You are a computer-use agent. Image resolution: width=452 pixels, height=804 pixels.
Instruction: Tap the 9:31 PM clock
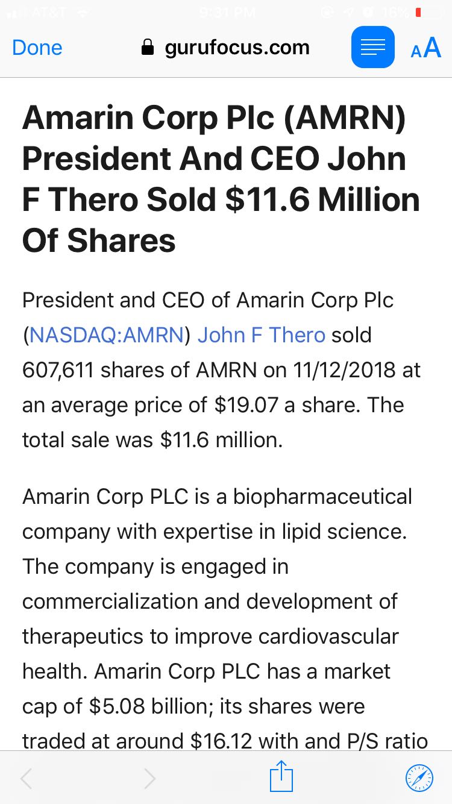pyautogui.click(x=226, y=13)
